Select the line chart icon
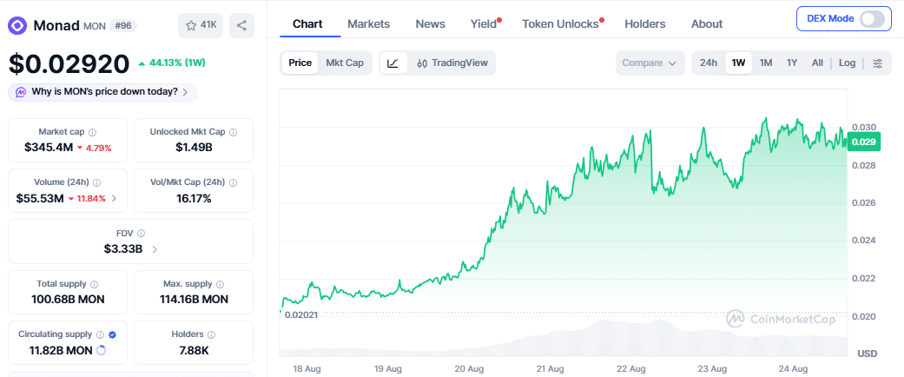 click(x=393, y=63)
